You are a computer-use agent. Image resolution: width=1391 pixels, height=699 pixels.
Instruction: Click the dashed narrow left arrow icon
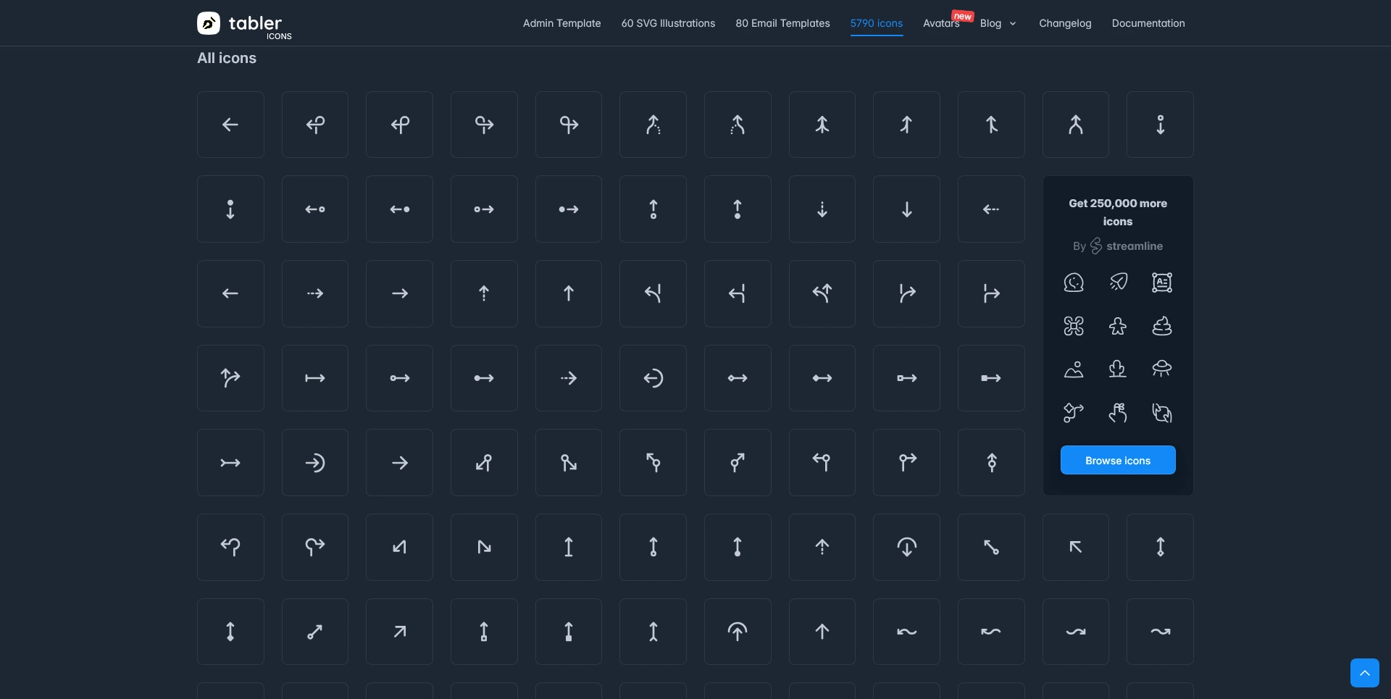coord(991,209)
